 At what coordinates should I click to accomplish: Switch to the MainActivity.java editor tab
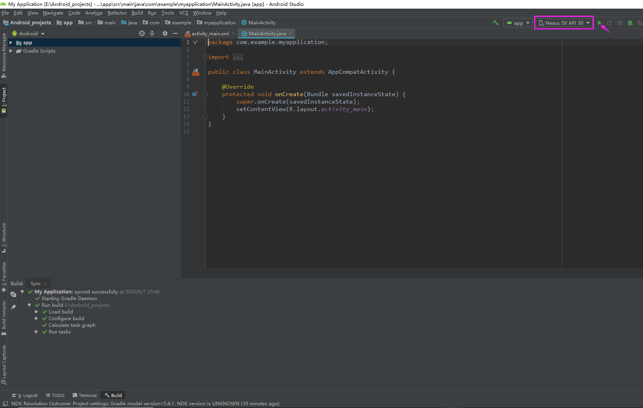[267, 34]
